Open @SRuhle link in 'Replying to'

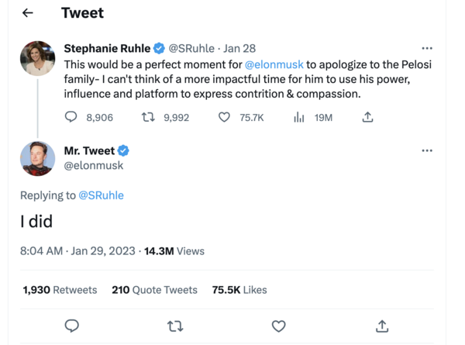pos(101,195)
